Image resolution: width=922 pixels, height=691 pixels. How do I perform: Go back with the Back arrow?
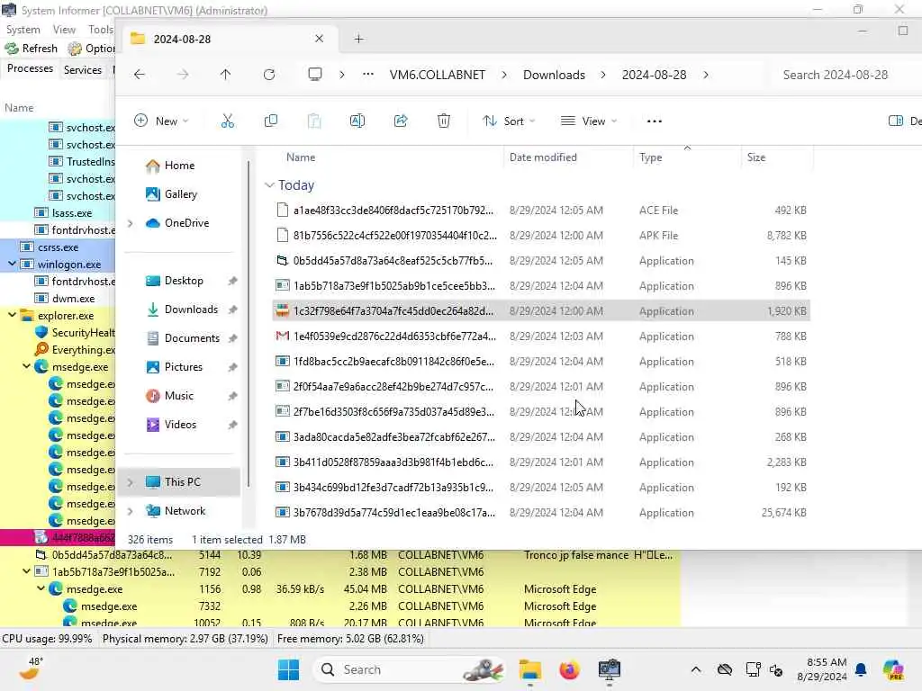(140, 75)
